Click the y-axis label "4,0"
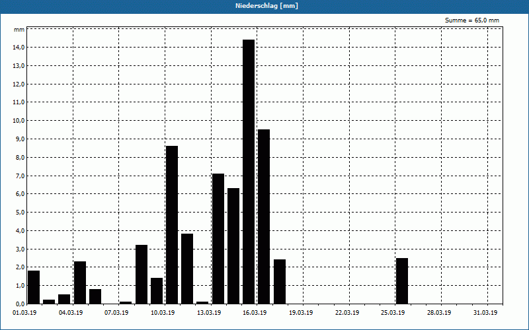529x330 pixels. [x=20, y=231]
